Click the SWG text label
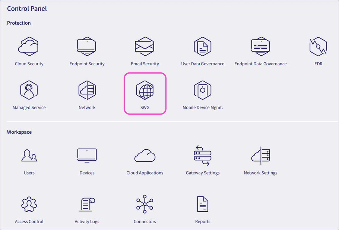 145,108
